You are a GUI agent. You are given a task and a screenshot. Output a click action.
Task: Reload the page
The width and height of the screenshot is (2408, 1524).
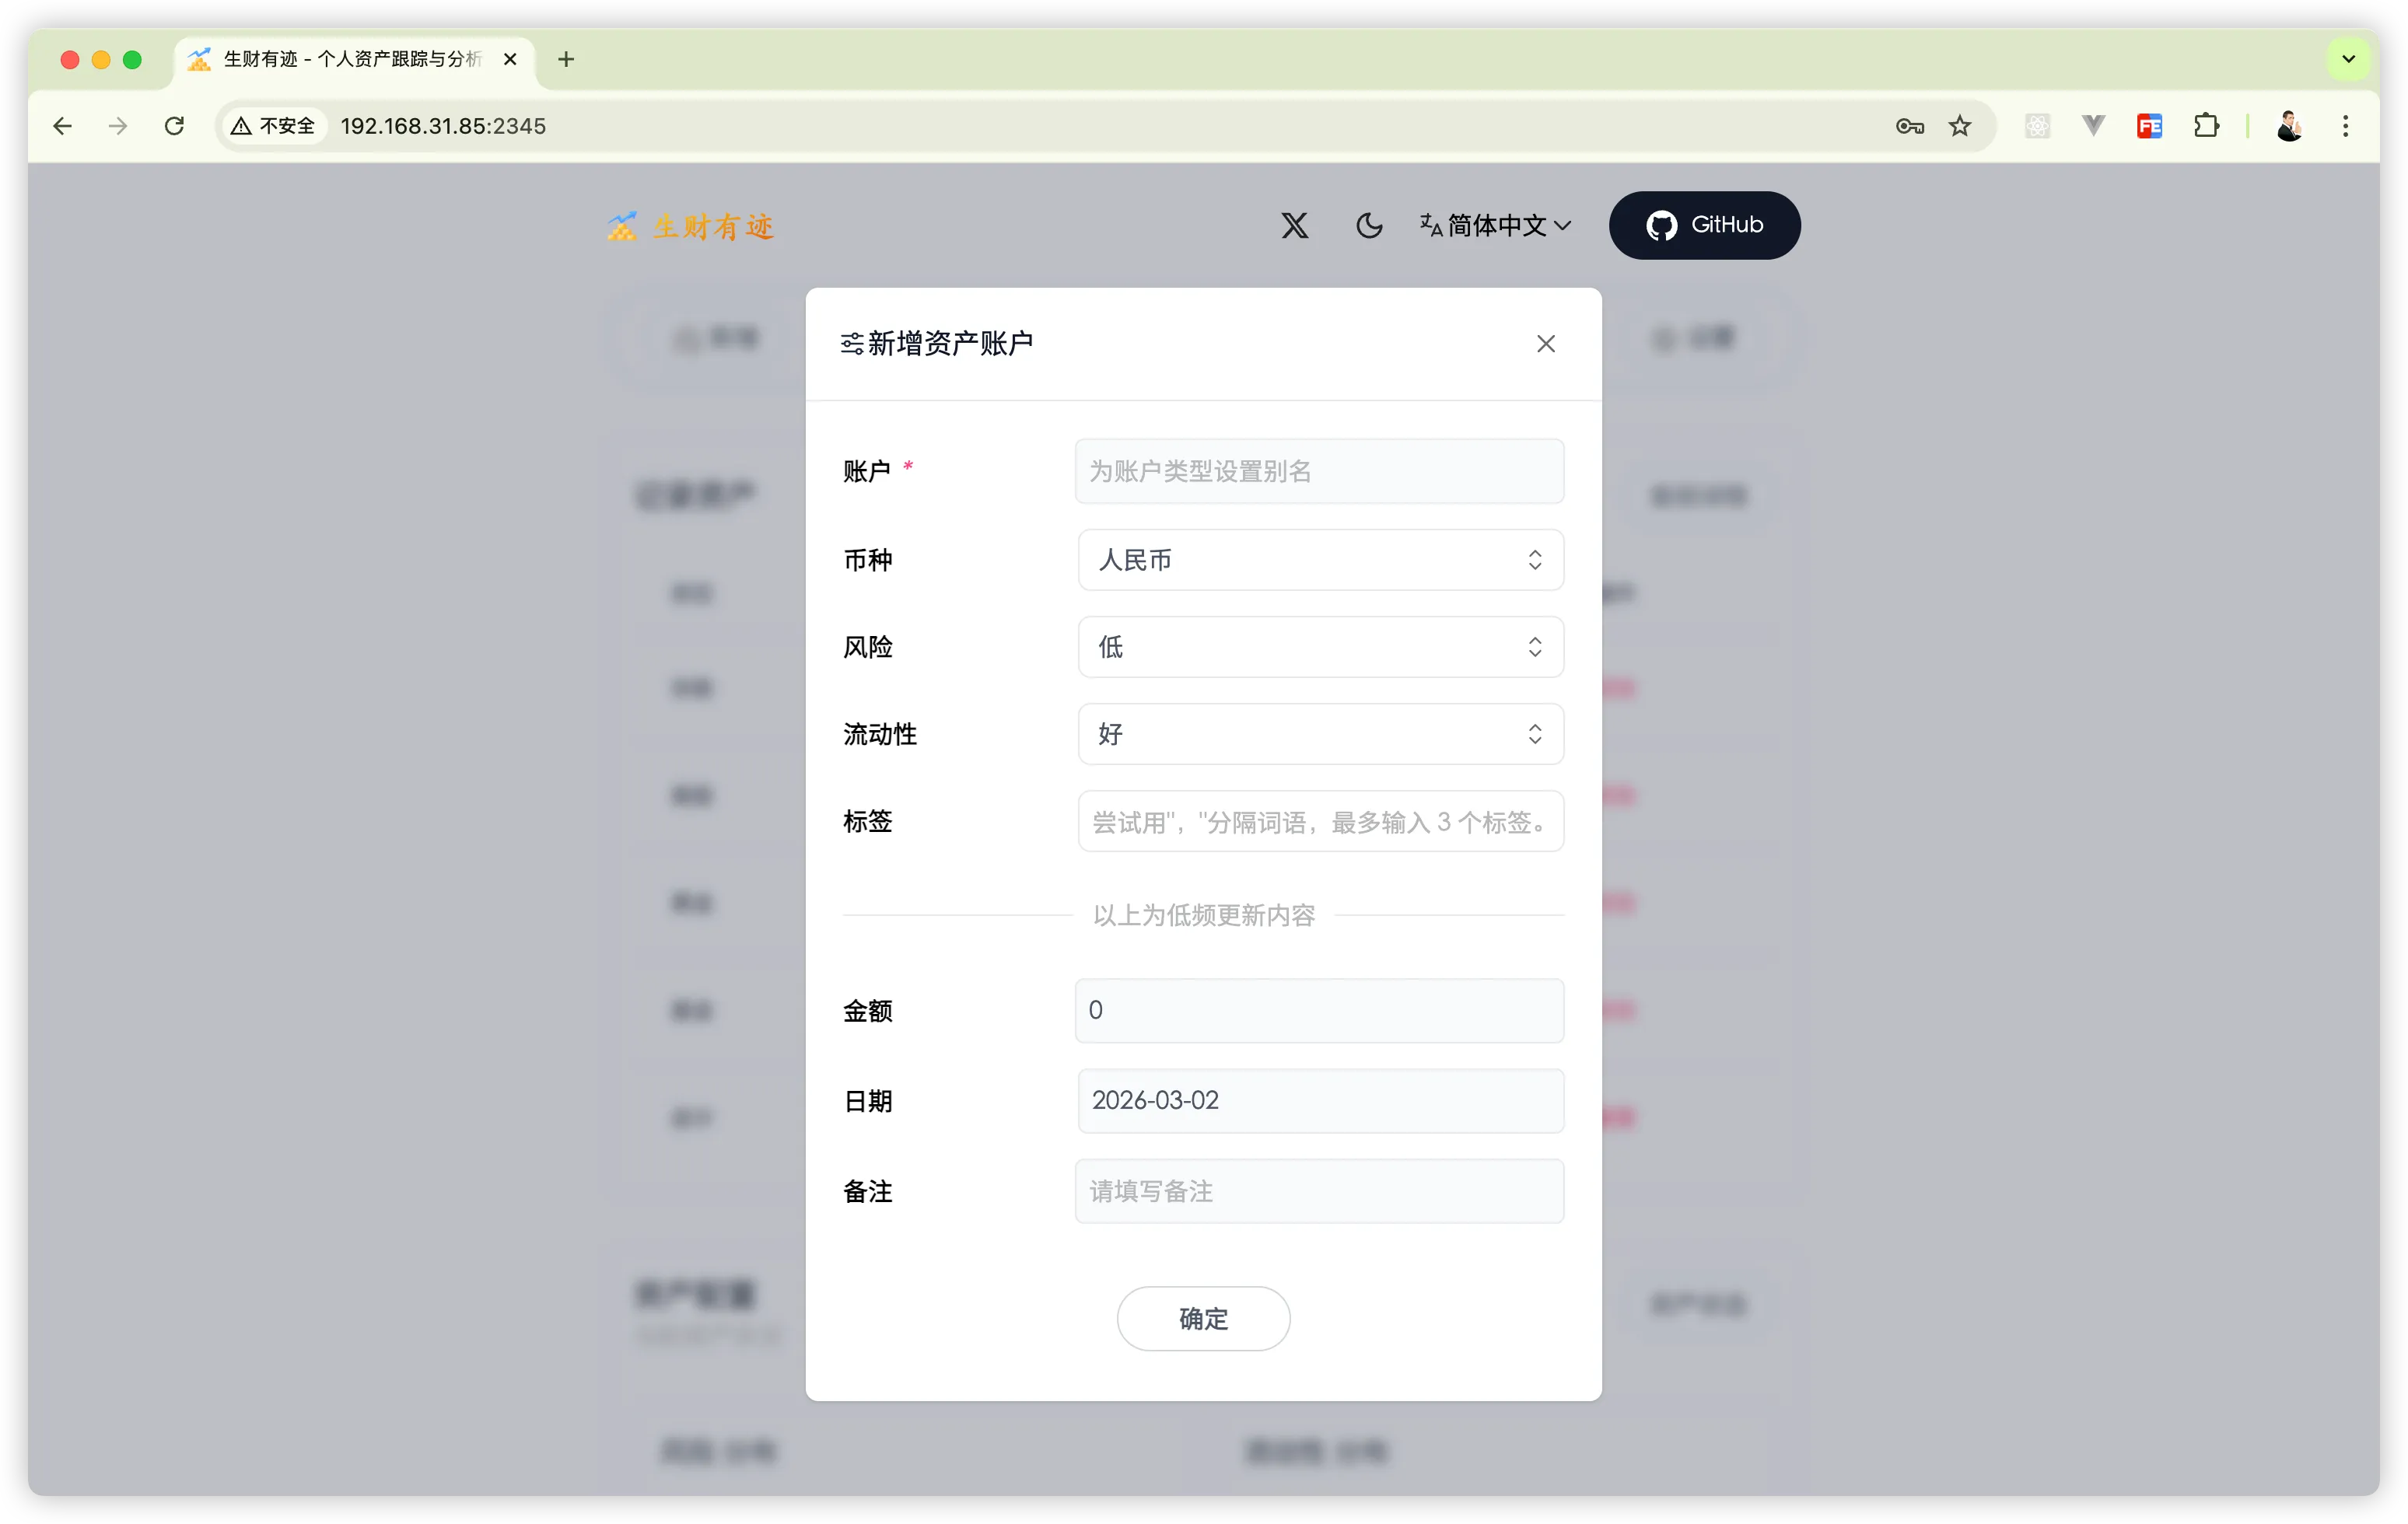pos(174,126)
